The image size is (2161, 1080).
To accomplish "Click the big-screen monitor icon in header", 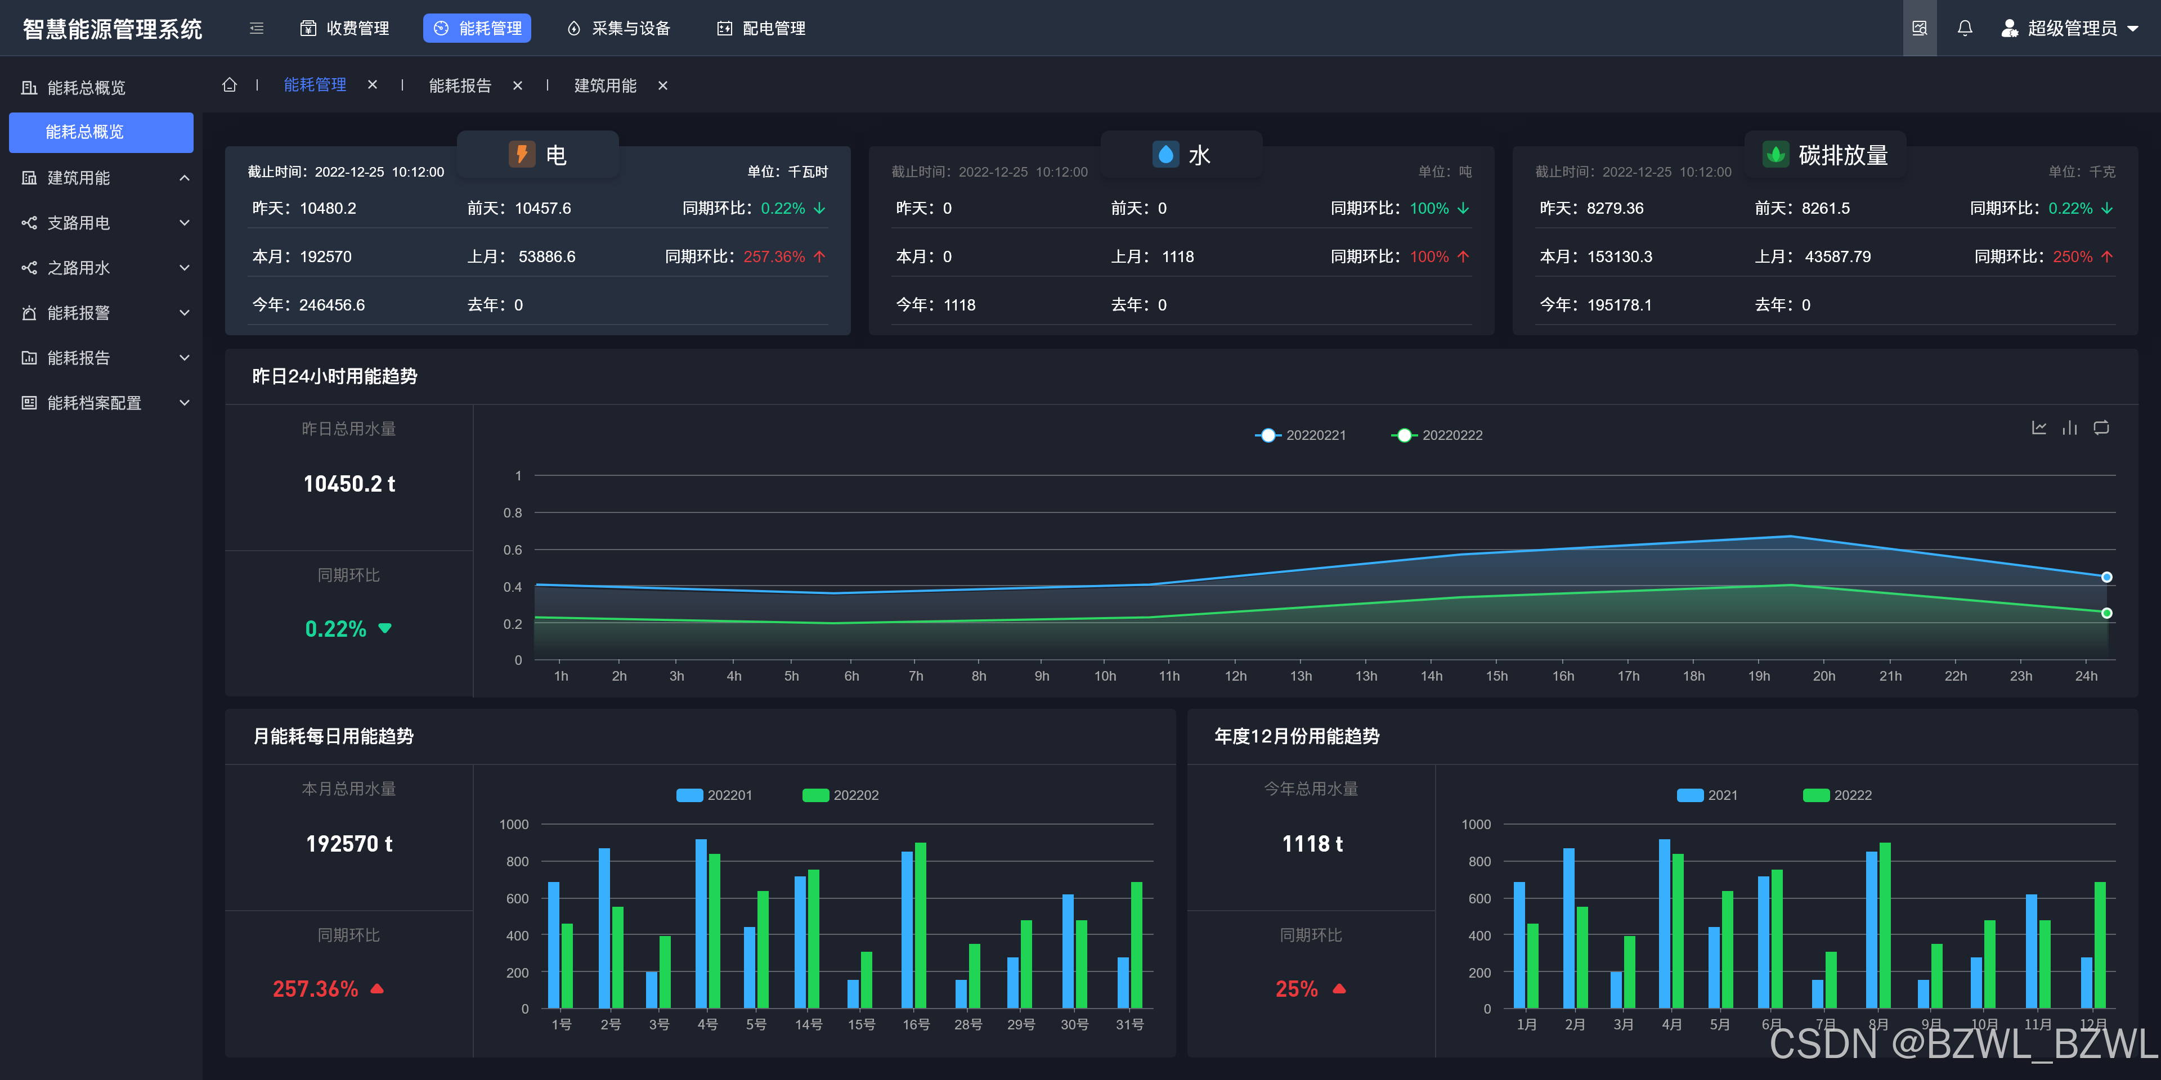I will click(1920, 29).
